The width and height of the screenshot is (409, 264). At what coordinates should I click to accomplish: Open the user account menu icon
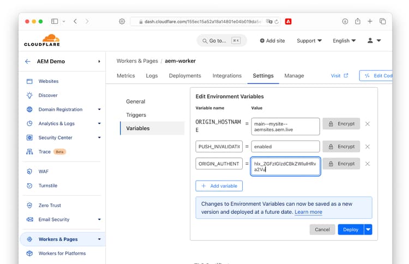pos(374,41)
